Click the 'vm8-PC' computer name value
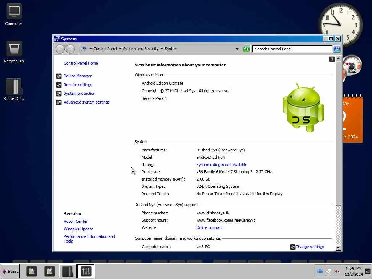 pos(203,247)
